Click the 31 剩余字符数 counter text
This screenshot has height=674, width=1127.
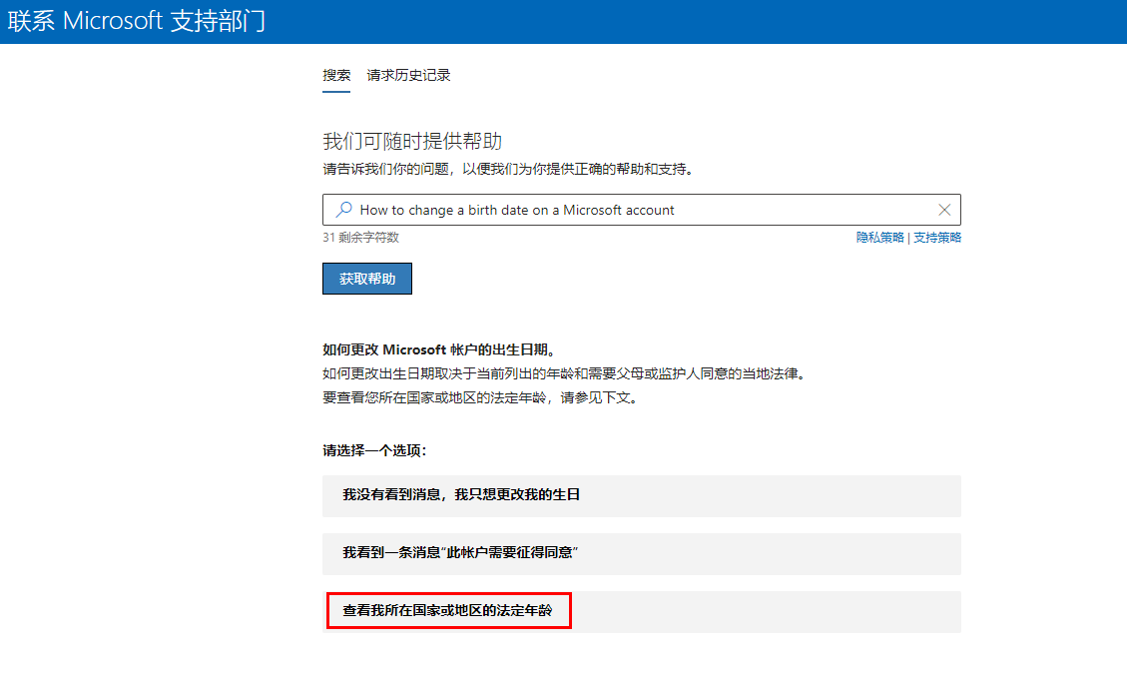(x=360, y=238)
